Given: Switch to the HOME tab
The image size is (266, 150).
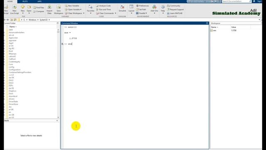Looking at the screenshot, I should point(10,1).
